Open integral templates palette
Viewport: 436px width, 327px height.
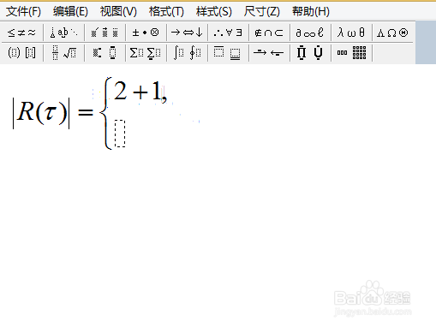pyautogui.click(x=187, y=53)
